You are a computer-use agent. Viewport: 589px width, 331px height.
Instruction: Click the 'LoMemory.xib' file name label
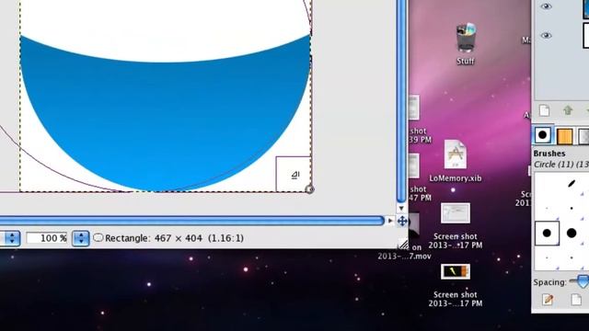point(456,178)
